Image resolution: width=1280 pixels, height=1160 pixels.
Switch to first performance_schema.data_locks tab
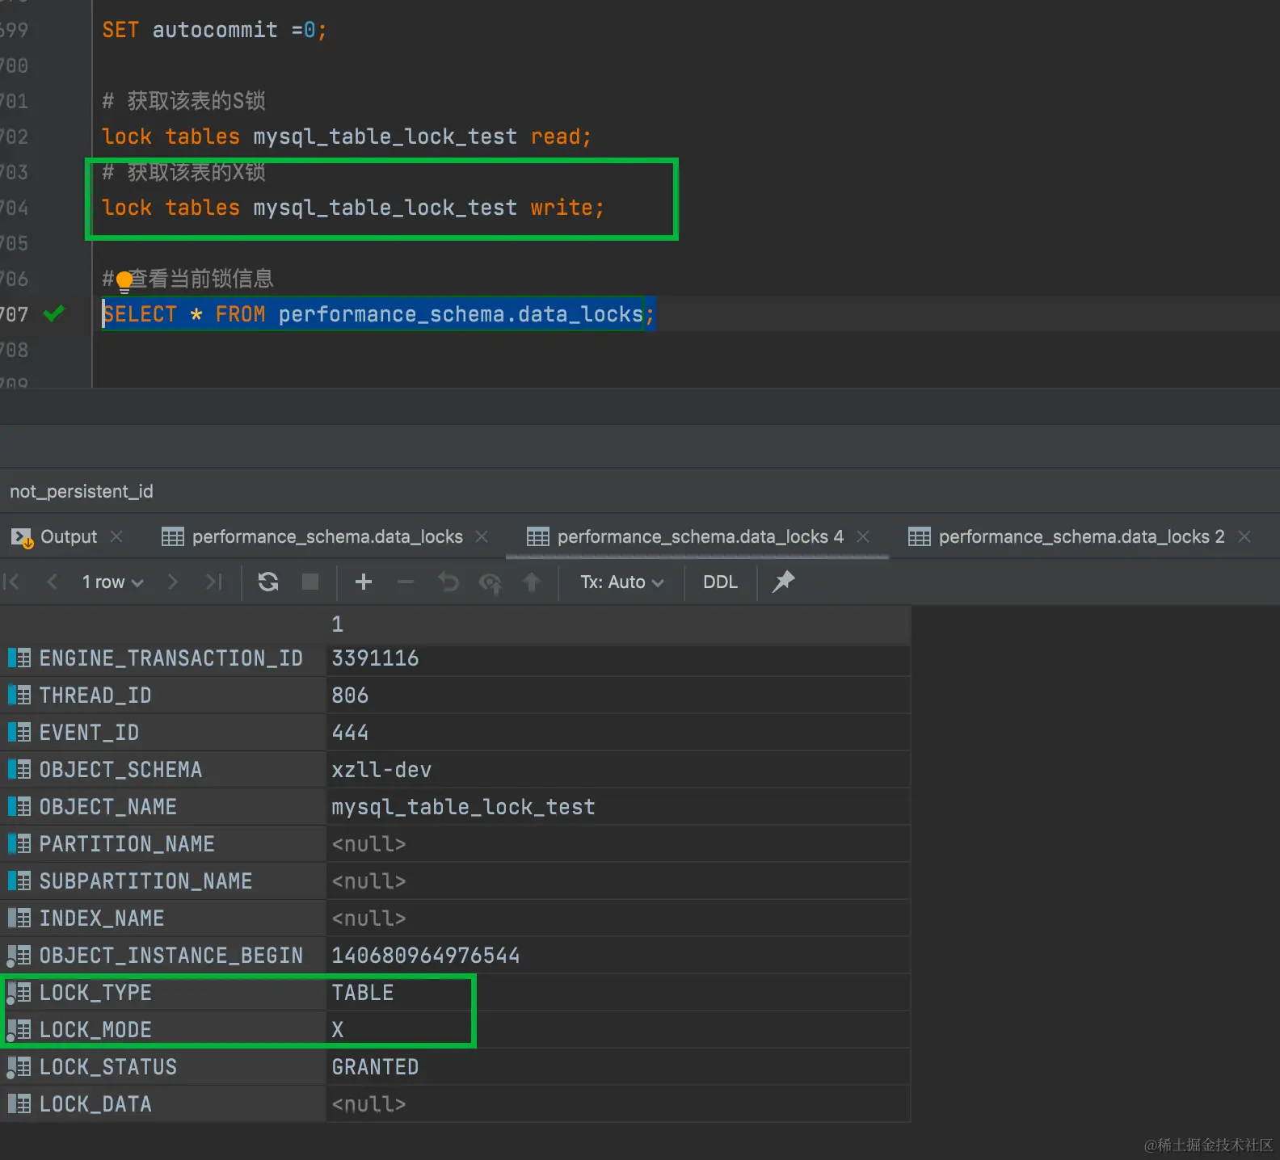click(x=313, y=537)
